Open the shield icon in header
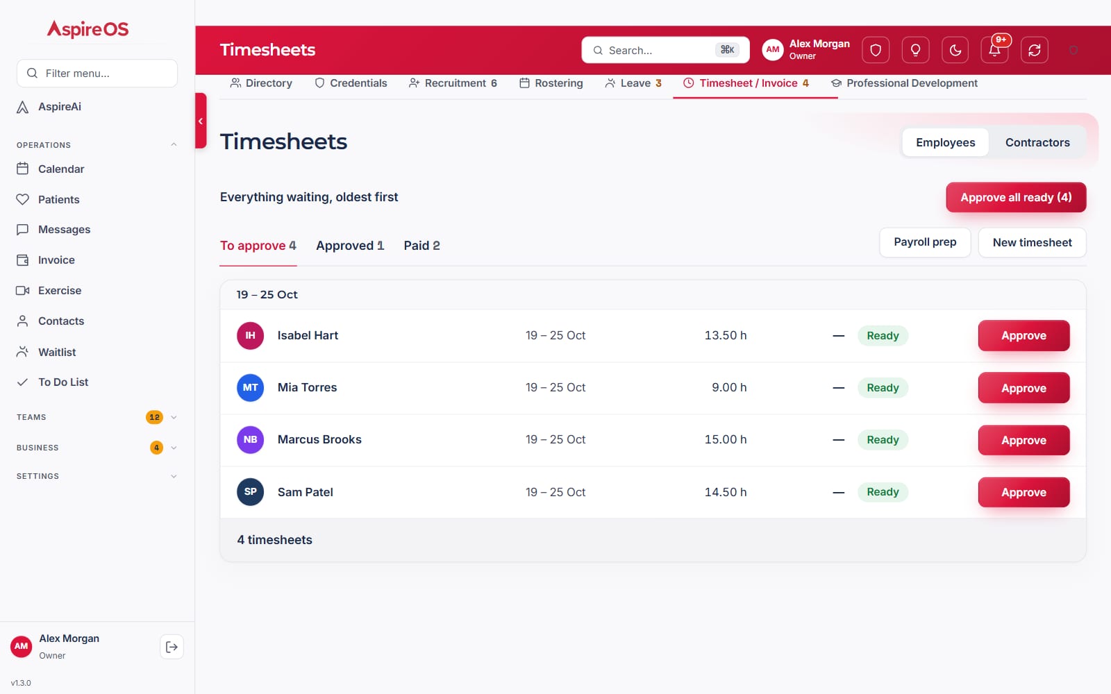Image resolution: width=1111 pixels, height=694 pixels. [876, 50]
